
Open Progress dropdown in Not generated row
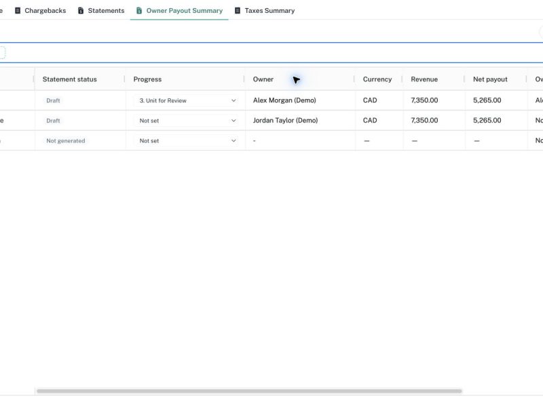[x=186, y=141]
